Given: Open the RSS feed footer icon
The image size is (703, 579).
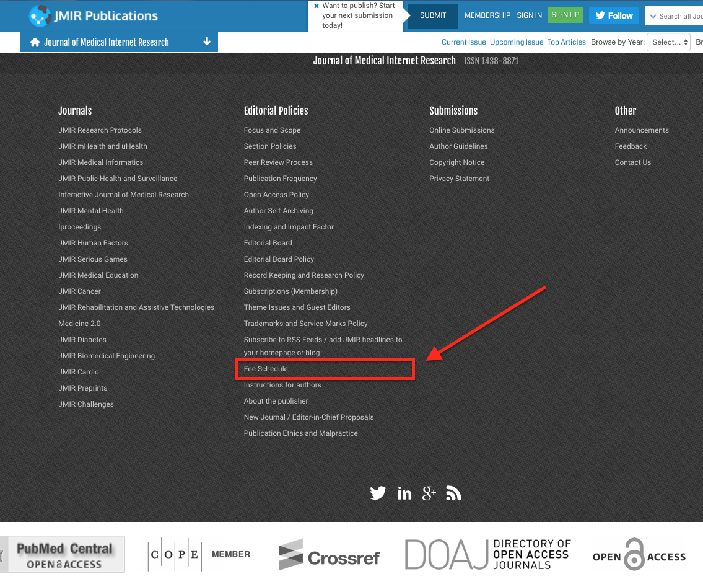Looking at the screenshot, I should 453,493.
